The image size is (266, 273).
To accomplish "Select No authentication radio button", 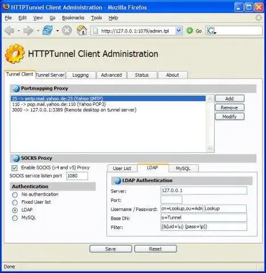I will pyautogui.click(x=15, y=195).
